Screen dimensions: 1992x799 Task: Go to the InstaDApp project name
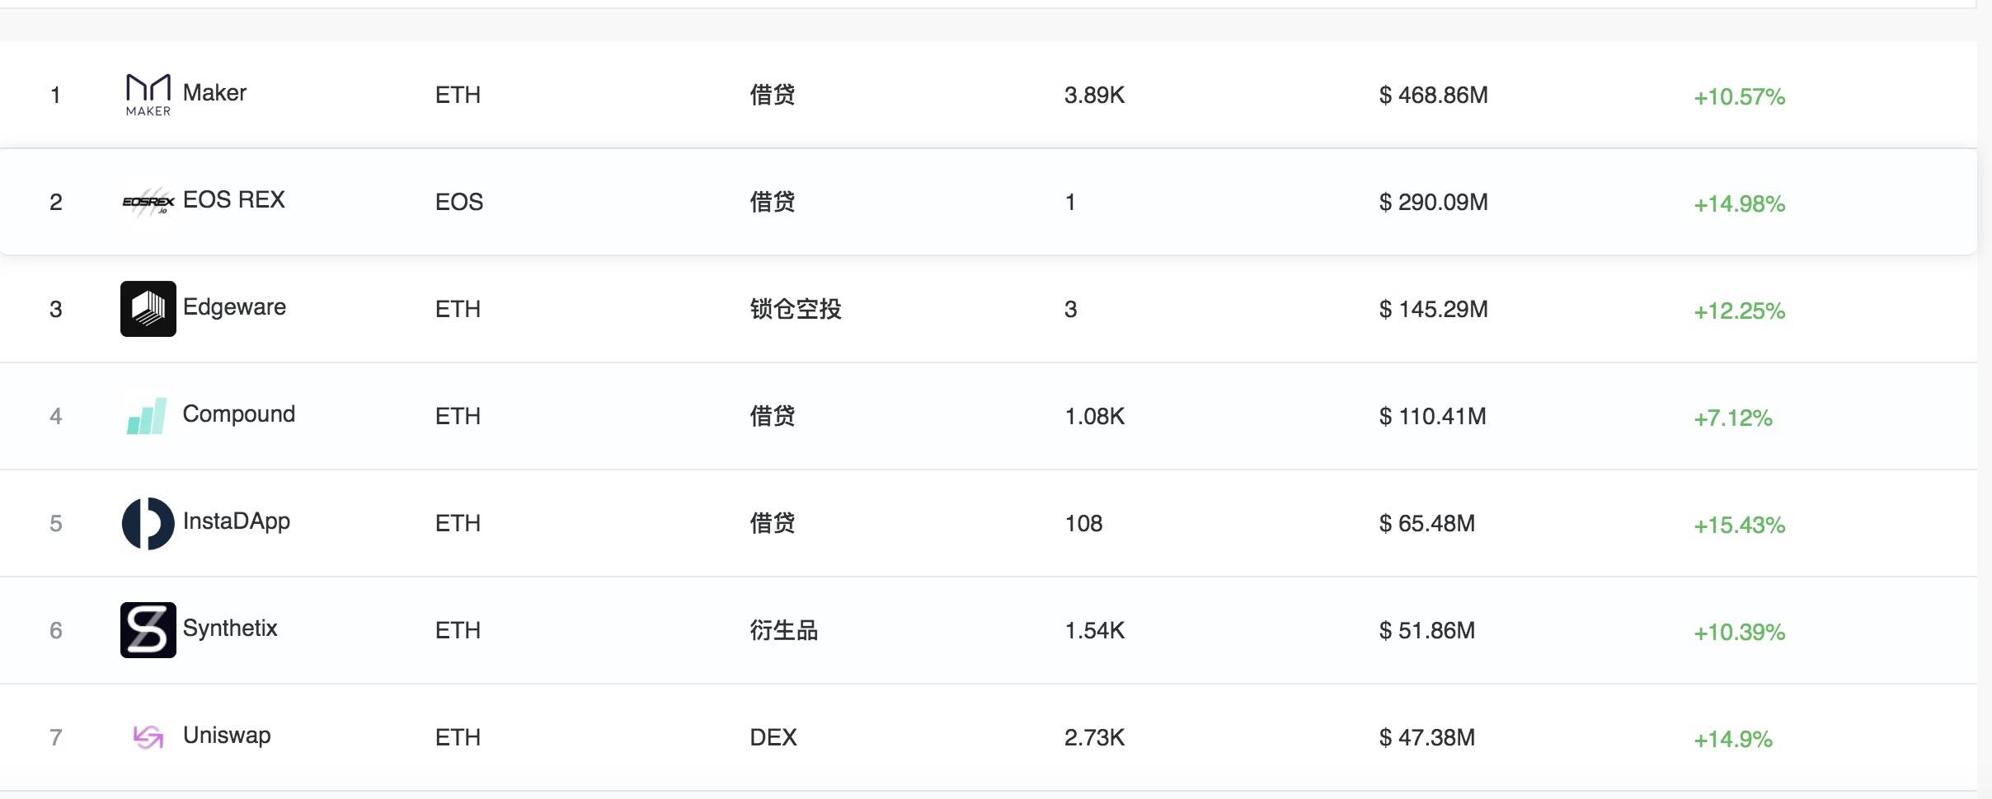coord(237,521)
